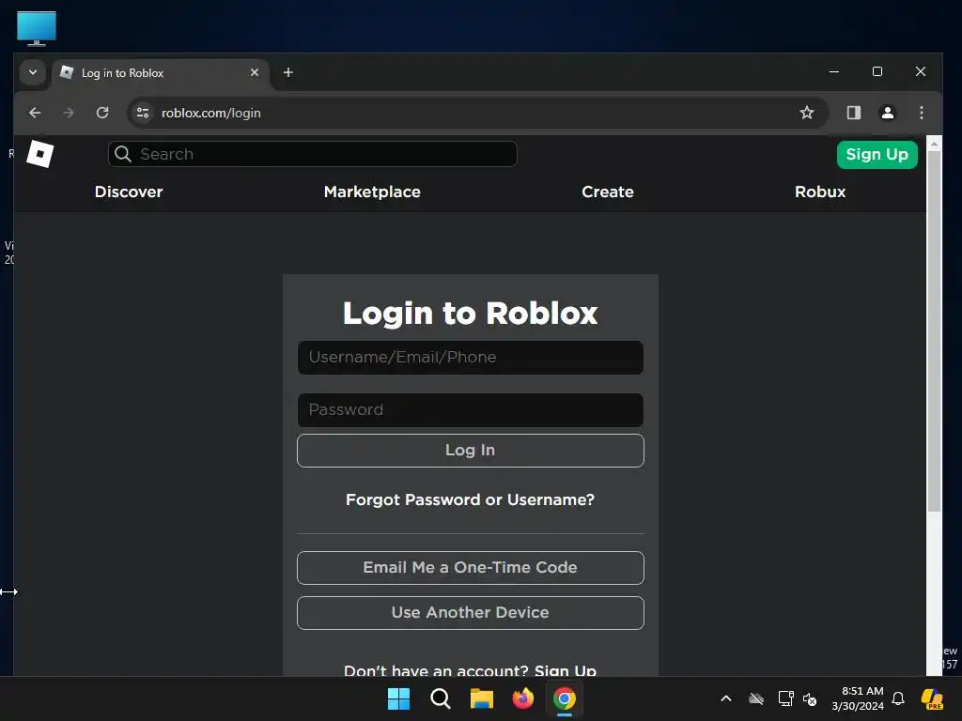Open a new browser tab

click(287, 72)
